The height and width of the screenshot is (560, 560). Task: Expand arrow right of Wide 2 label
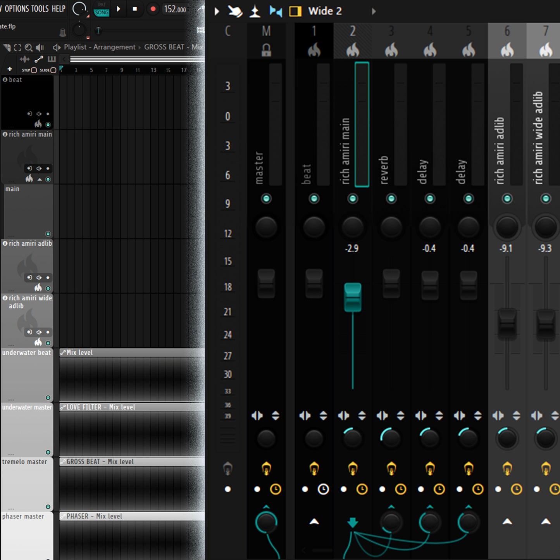(x=374, y=11)
